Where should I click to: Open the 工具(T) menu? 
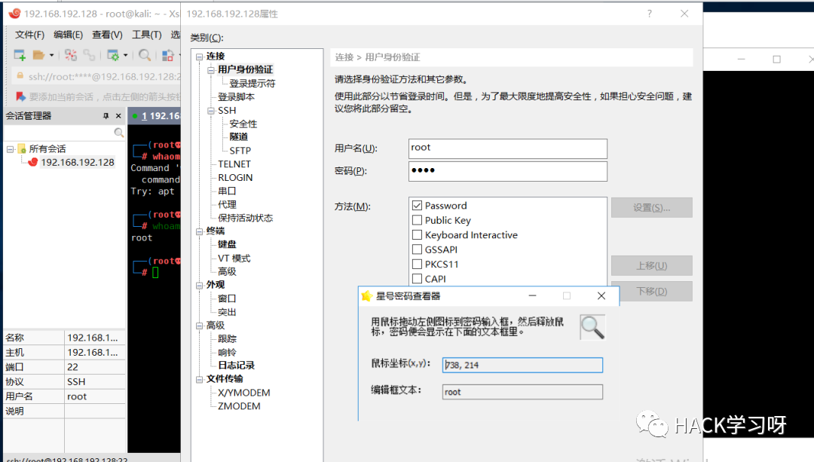point(146,35)
